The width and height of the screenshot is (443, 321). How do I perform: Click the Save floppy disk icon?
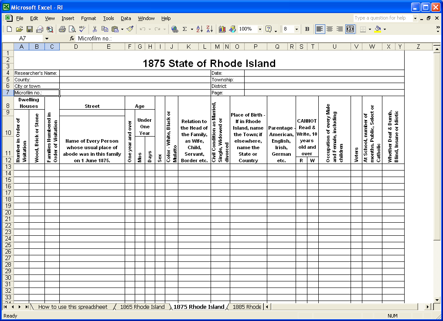(x=29, y=29)
